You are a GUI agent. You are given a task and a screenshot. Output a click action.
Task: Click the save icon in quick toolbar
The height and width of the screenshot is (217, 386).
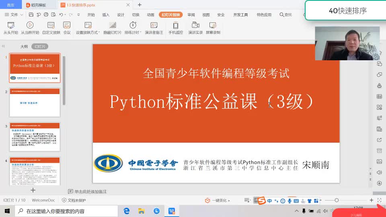(x=31, y=15)
